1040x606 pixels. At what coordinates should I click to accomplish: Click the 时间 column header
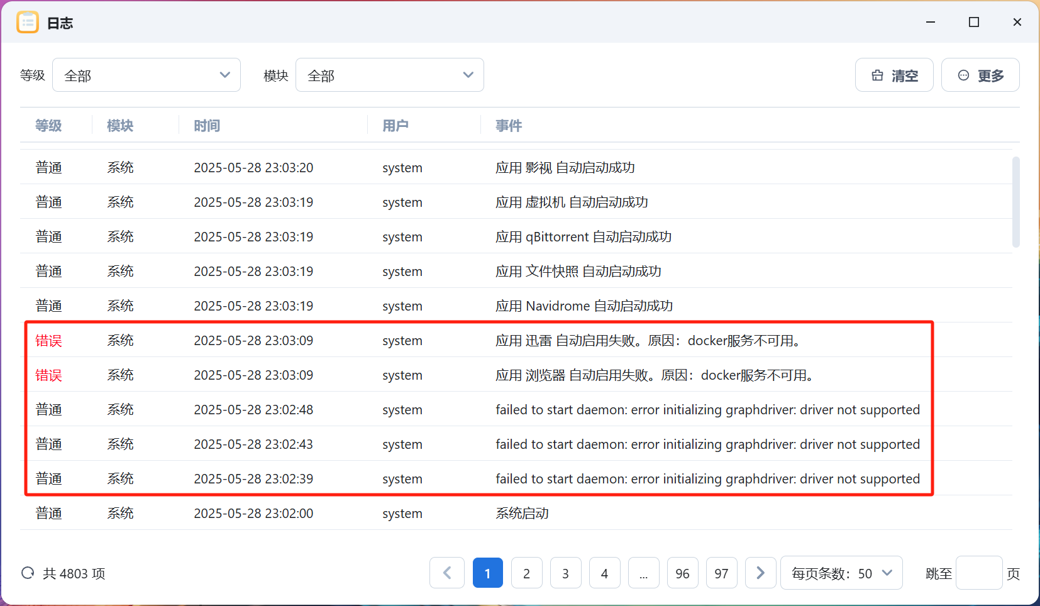207,126
